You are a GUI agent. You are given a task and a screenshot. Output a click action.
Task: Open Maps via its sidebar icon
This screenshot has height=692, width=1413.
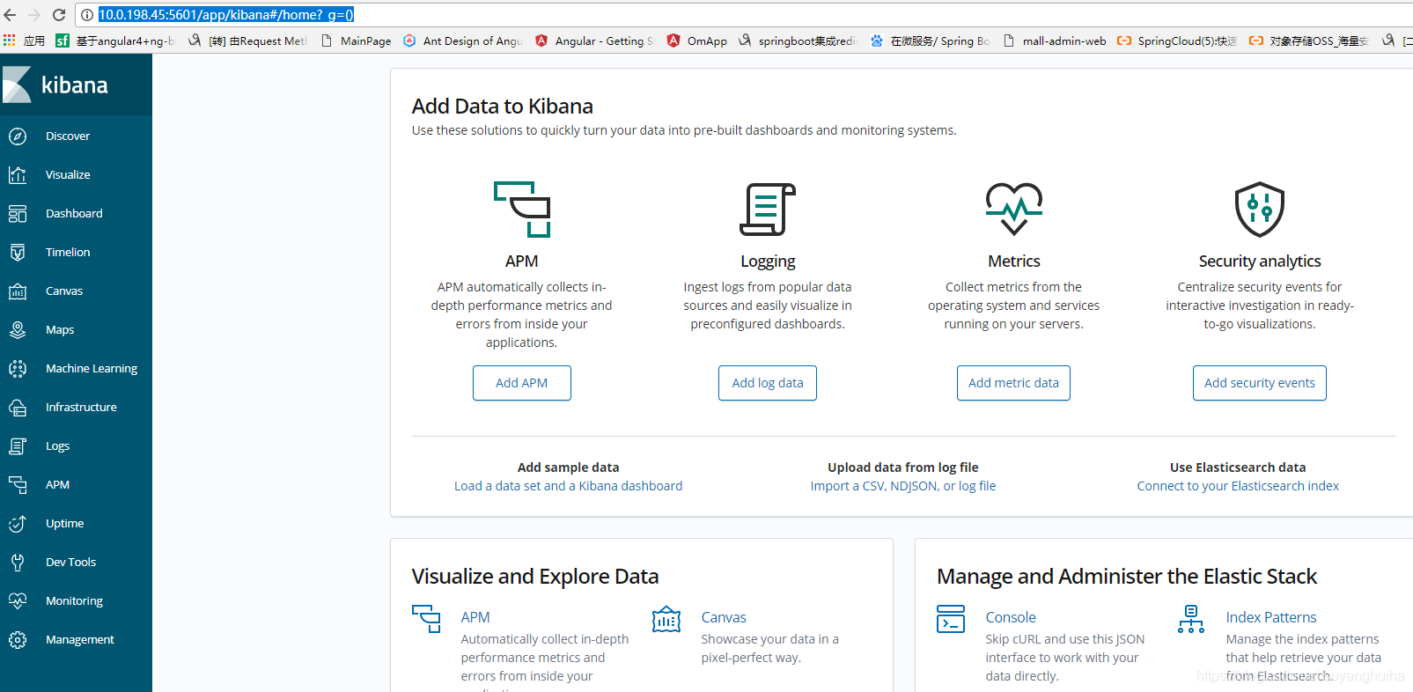[18, 330]
